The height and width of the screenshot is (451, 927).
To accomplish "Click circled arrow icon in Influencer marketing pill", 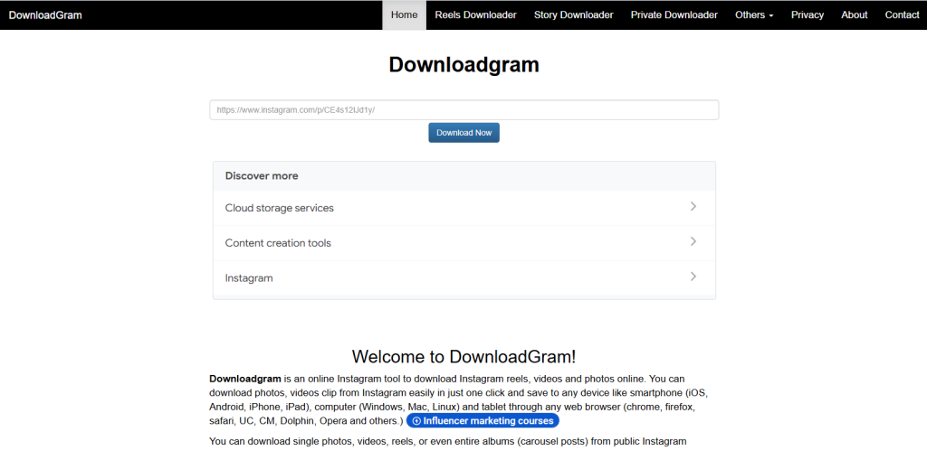I will click(x=416, y=421).
